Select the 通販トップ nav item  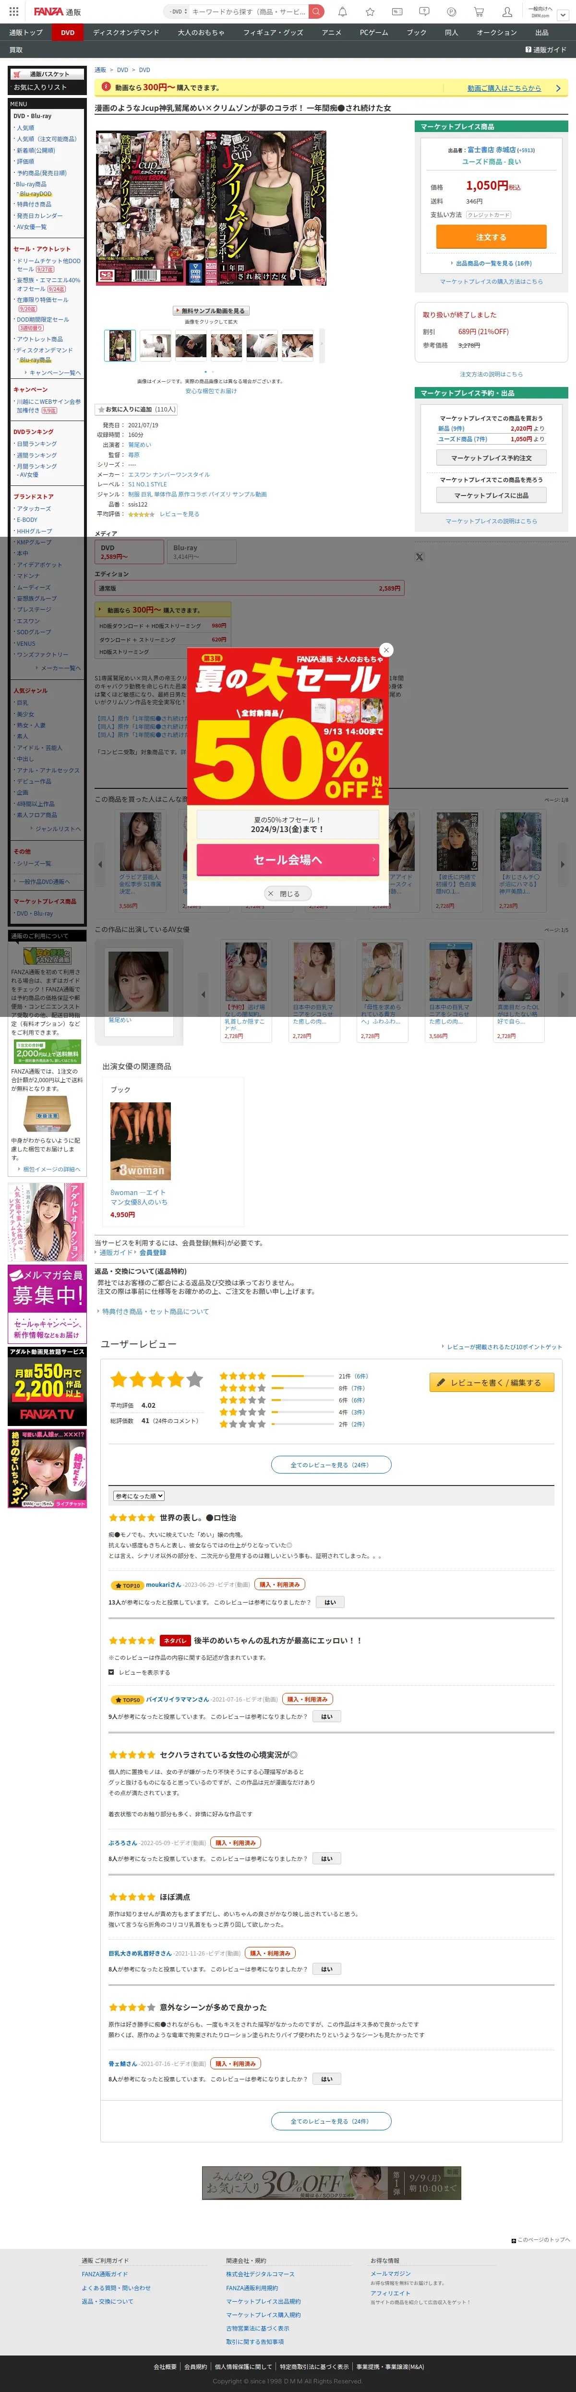click(x=26, y=33)
